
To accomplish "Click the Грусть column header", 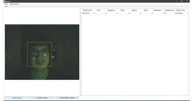I will [146, 10].
